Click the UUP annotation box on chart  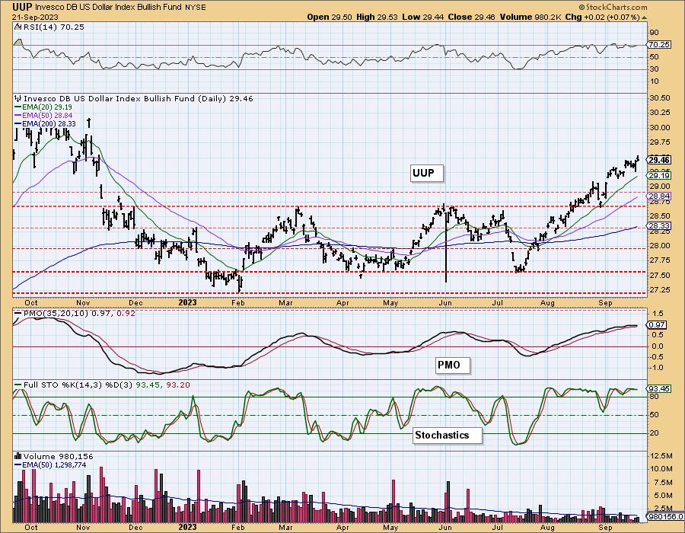pos(427,173)
